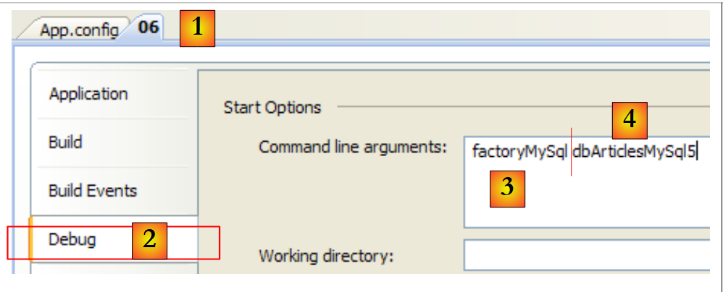Image resolution: width=723 pixels, height=292 pixels.
Task: Click the numbered callout 4 marker
Action: (630, 120)
